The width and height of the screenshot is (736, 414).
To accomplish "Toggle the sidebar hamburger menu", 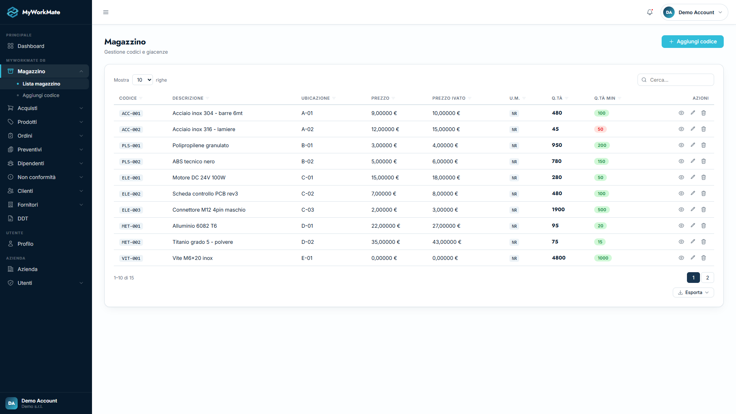I will (x=106, y=12).
